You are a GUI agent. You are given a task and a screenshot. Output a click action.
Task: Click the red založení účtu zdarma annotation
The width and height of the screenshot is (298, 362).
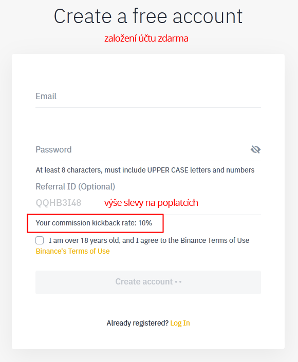point(146,39)
